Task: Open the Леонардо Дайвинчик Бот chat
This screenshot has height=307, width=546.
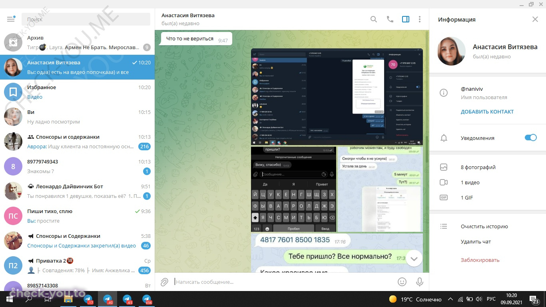Action: [x=77, y=191]
